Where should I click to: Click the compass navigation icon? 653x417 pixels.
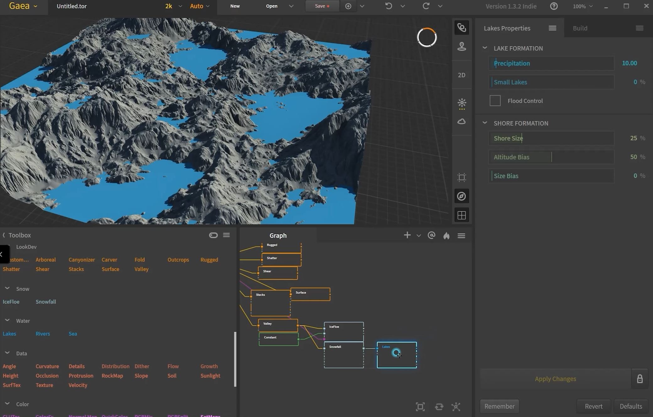point(461,196)
